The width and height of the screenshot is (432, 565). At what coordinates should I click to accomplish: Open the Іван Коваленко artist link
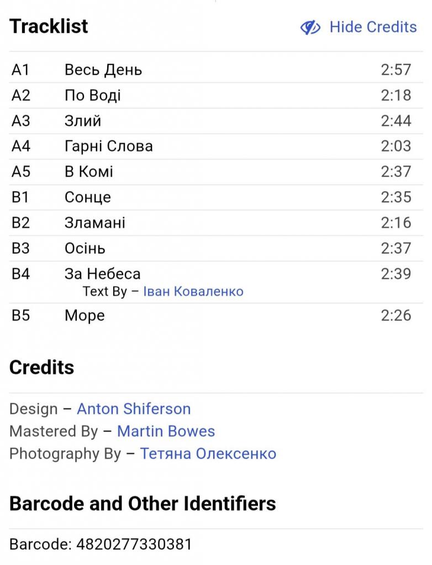(x=193, y=291)
